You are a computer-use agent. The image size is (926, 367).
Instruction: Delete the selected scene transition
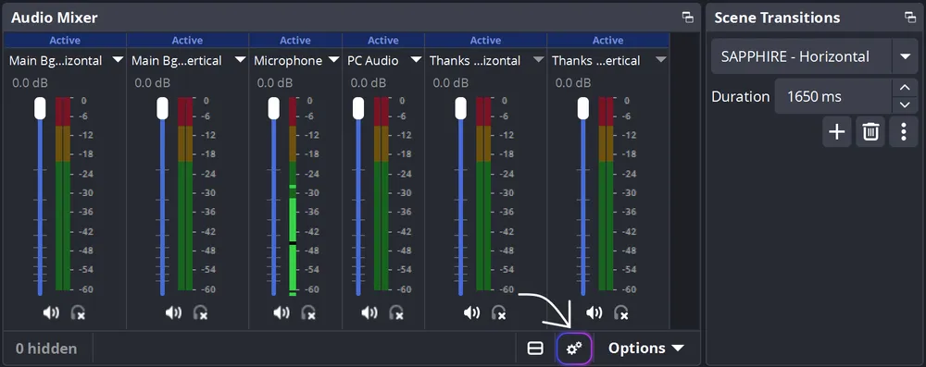[x=870, y=131]
